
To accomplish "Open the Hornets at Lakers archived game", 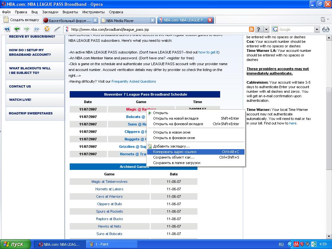I will pos(109,189).
